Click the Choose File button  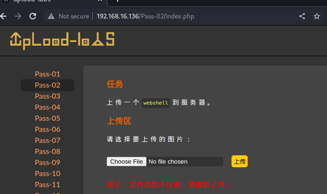point(126,161)
